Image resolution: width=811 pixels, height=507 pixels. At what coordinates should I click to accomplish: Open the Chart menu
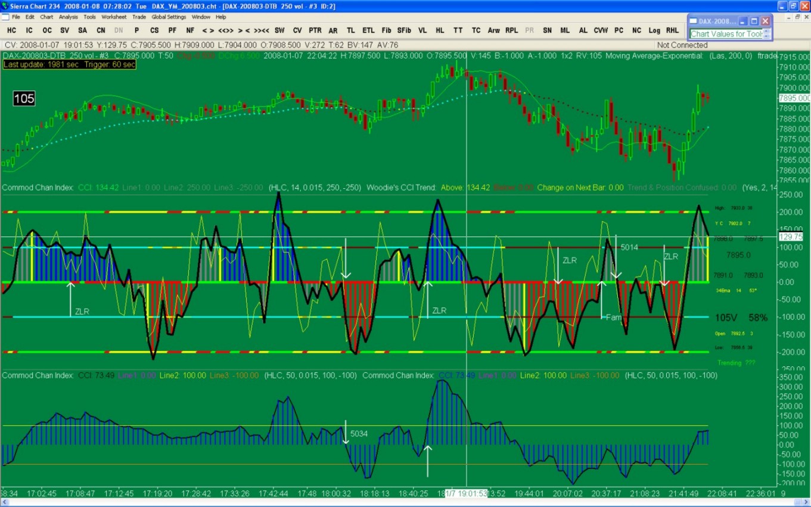point(46,17)
